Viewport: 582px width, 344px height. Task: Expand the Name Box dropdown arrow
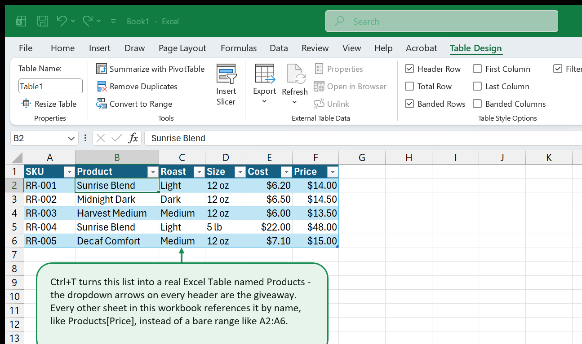71,139
